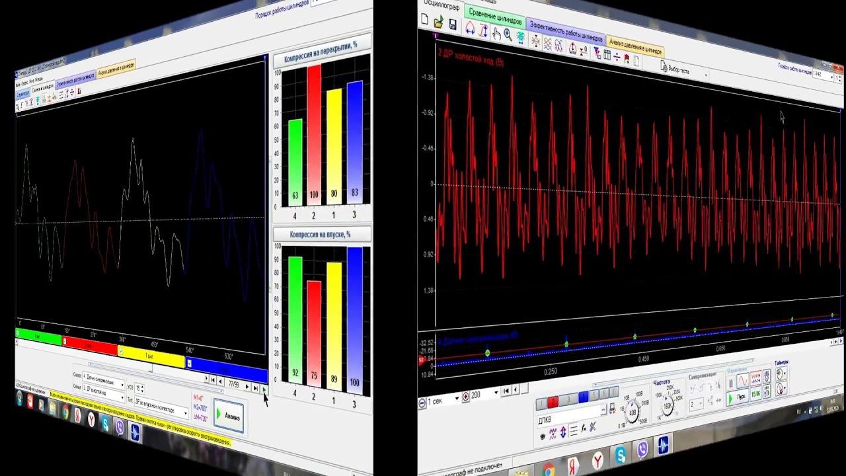Adjust the 40В voltage range knob
This screenshot has width=846, height=476.
(x=633, y=412)
